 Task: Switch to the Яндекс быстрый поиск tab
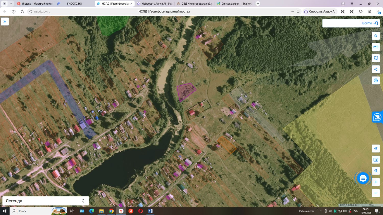point(34,4)
